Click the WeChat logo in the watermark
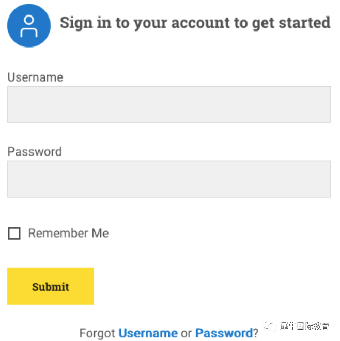The width and height of the screenshot is (340, 341). click(x=270, y=326)
